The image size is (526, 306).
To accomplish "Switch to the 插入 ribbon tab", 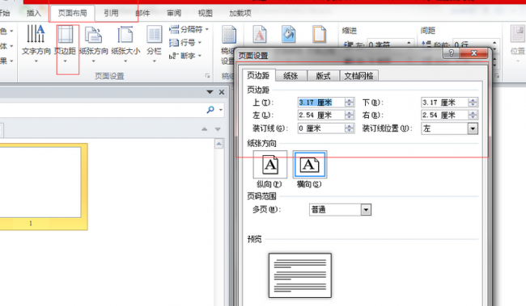I will [x=33, y=13].
